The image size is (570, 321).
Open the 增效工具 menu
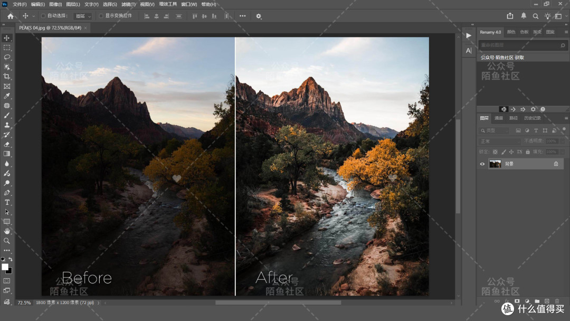click(x=168, y=4)
